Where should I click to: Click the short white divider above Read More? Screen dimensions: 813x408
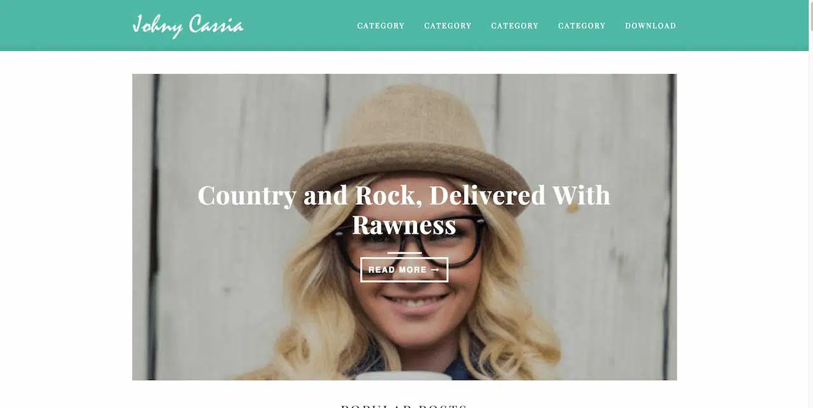404,253
